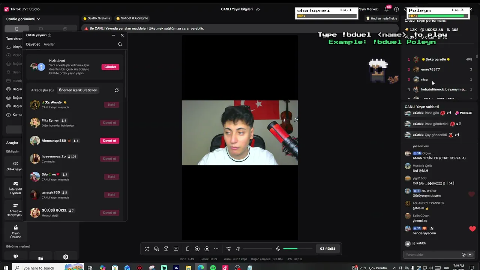
Task: Click Hediye hedefi ekle button
Action: tap(381, 18)
